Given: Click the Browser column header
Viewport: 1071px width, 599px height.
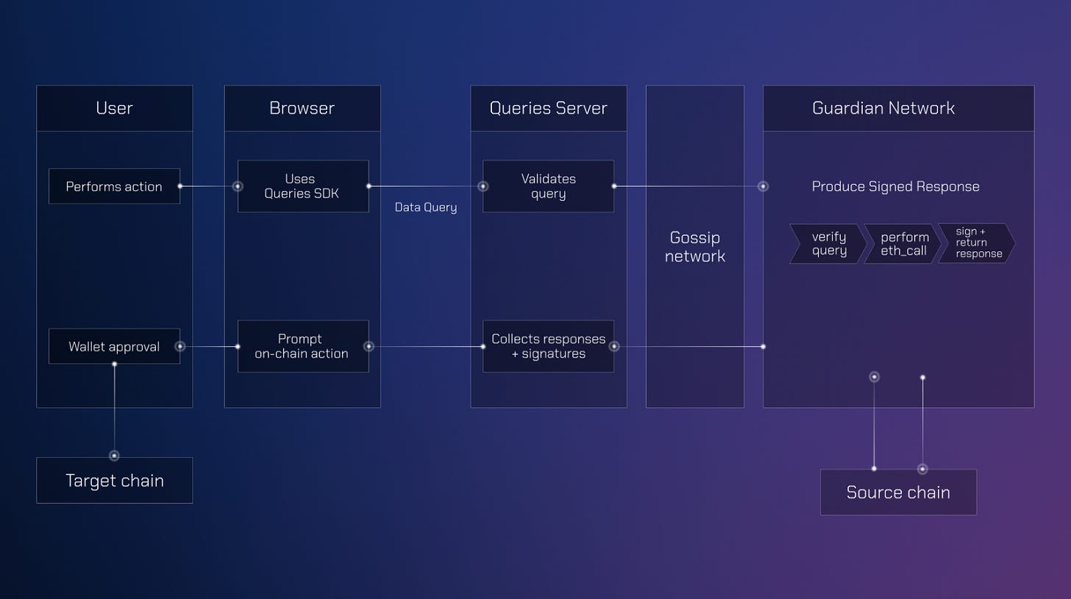Looking at the screenshot, I should click(x=302, y=108).
